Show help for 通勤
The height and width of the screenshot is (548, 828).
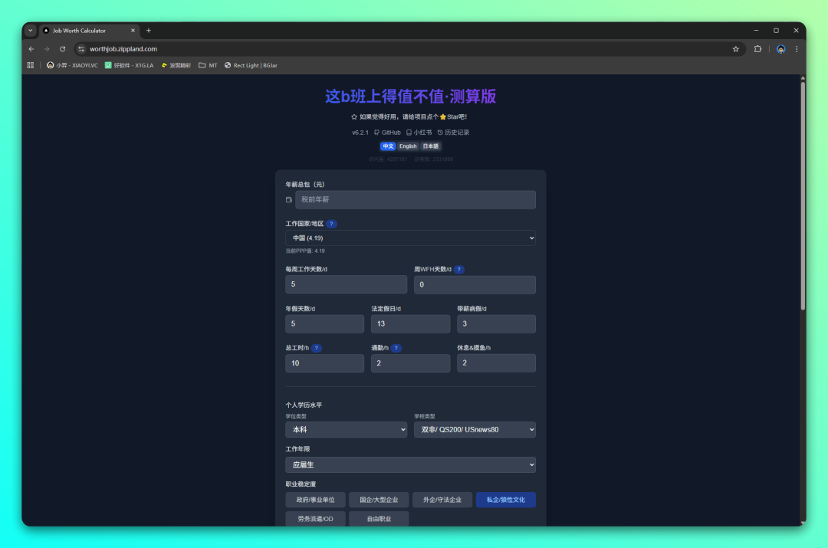[396, 348]
